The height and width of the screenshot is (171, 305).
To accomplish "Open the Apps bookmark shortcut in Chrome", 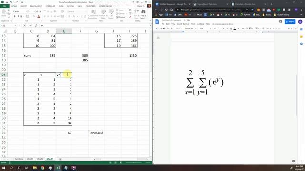I will [x=159, y=15].
